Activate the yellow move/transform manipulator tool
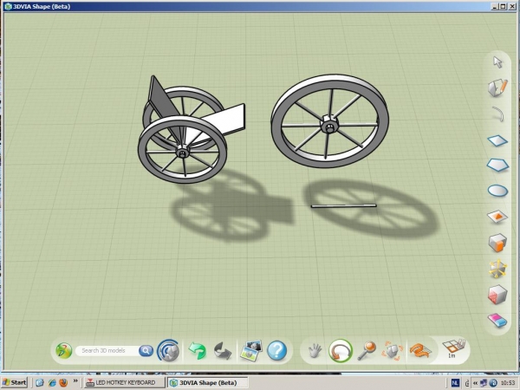Viewport: 520px width, 390px height. pyautogui.click(x=497, y=269)
